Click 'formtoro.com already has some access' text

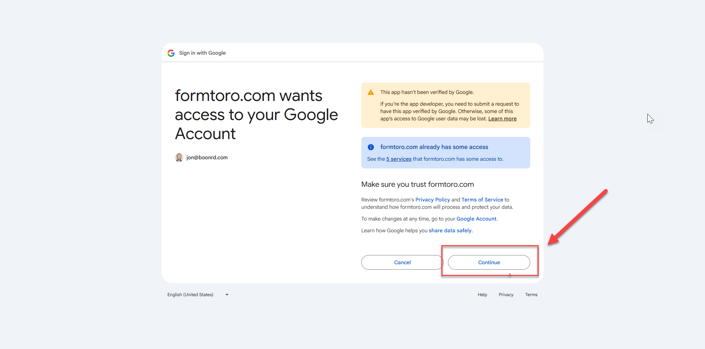tap(434, 147)
